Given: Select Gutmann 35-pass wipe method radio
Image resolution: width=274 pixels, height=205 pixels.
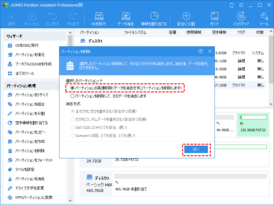Looking at the screenshot, I should (x=73, y=136).
